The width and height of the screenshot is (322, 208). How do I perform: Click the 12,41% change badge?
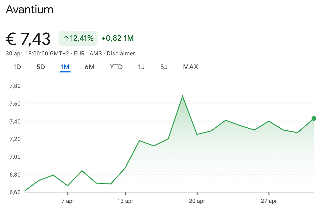tap(78, 38)
